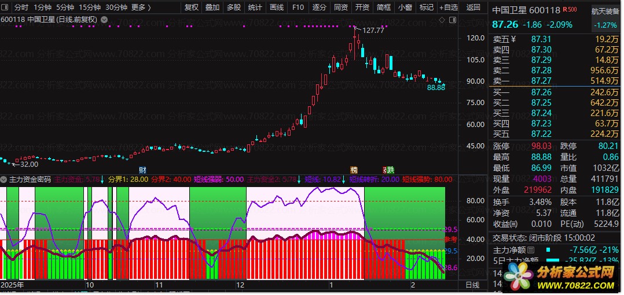Click the 短线强弱: 50.00 indicator value
The image size is (624, 295).
[218, 179]
